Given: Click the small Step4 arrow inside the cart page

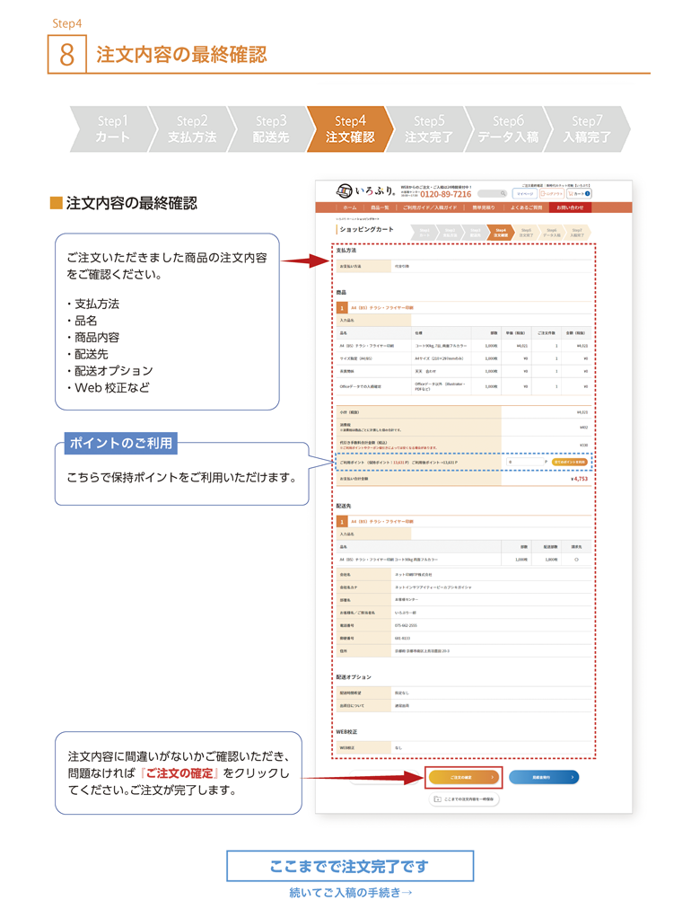Looking at the screenshot, I should click(x=501, y=233).
